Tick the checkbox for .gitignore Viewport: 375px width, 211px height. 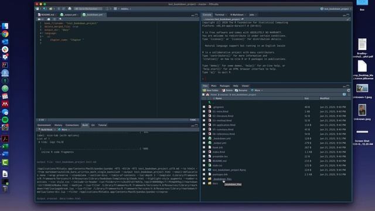tap(204, 107)
